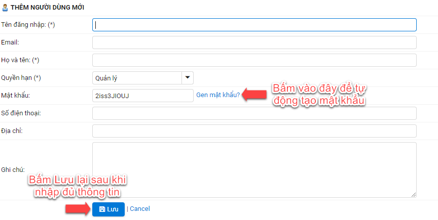Focus the Số điện thoại input field
The width and height of the screenshot is (438, 220).
[254, 113]
